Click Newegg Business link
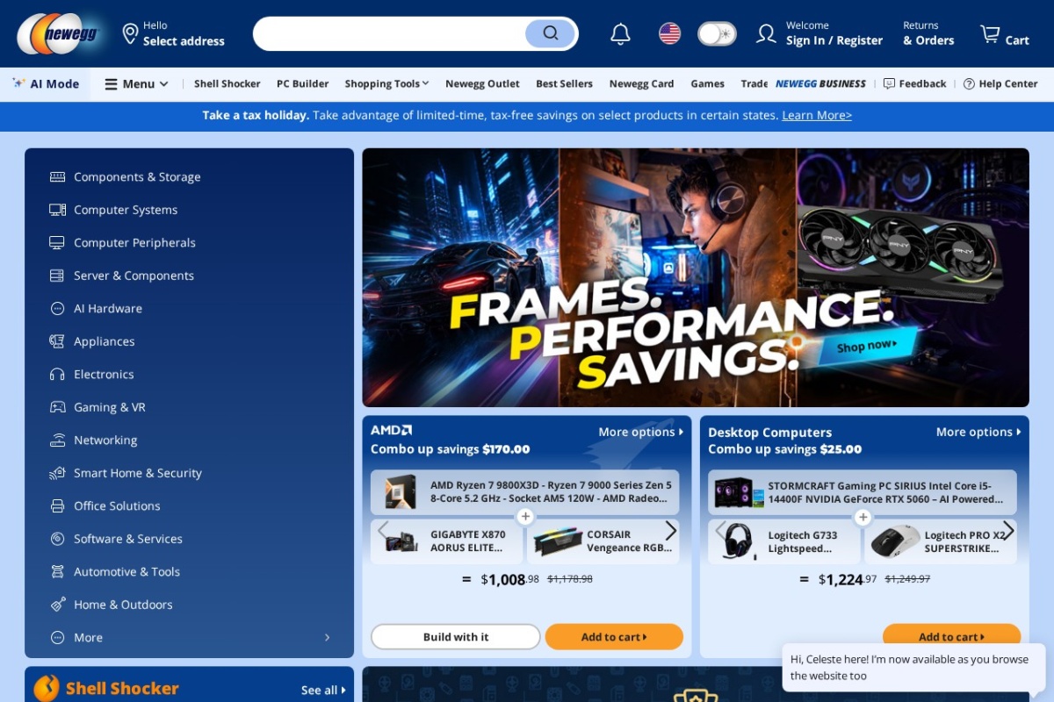The image size is (1054, 702). click(x=820, y=84)
